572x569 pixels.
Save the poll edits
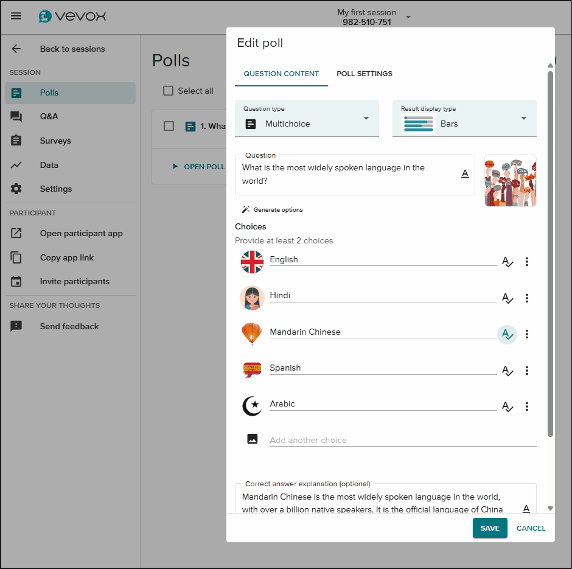point(490,528)
